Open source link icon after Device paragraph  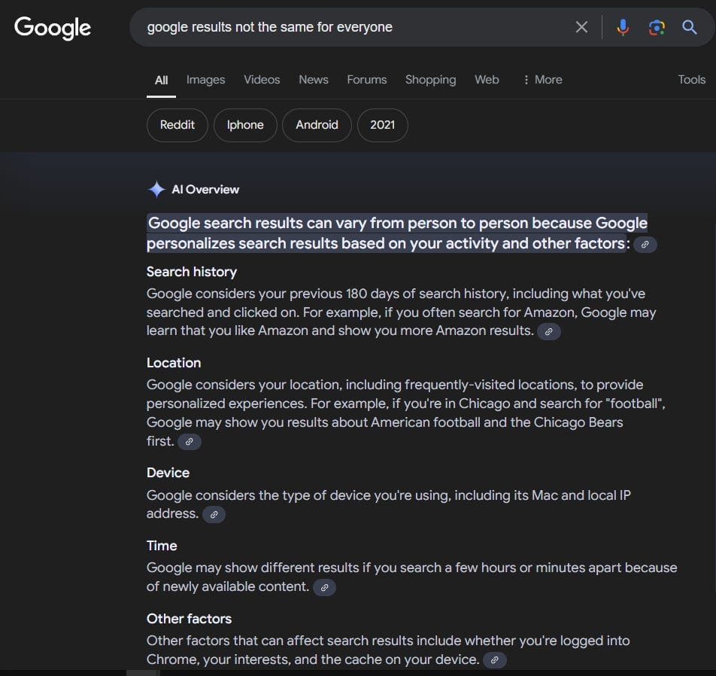(x=214, y=515)
